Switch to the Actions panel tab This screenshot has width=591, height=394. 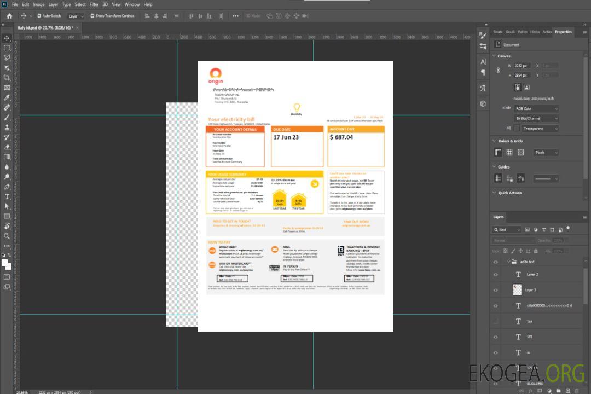tap(547, 32)
